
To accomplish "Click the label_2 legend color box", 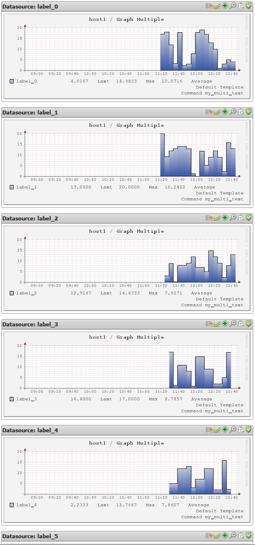I will [12, 293].
